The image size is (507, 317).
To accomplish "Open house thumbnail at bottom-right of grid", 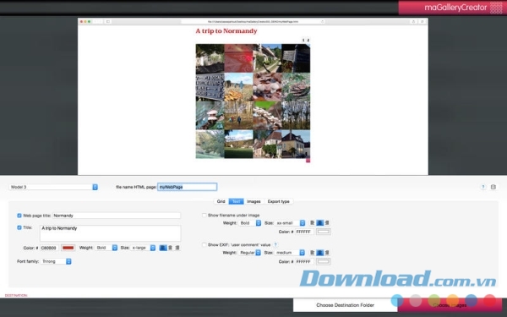I will coord(296,144).
